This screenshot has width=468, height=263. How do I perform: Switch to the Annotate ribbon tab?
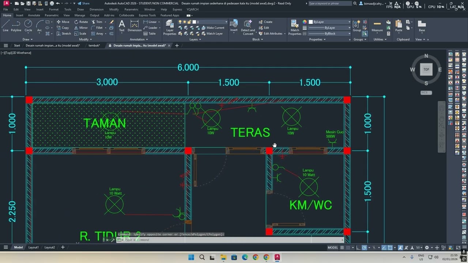[x=34, y=15]
